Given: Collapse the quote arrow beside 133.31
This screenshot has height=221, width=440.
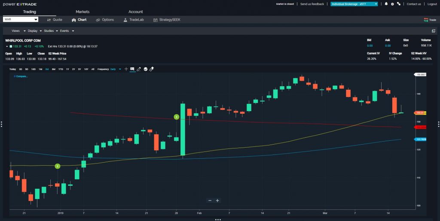Looking at the screenshot, I should (7, 46).
